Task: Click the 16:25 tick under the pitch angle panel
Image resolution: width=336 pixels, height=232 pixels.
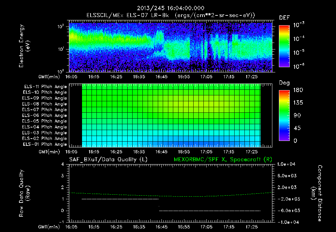Action: coord(116,152)
